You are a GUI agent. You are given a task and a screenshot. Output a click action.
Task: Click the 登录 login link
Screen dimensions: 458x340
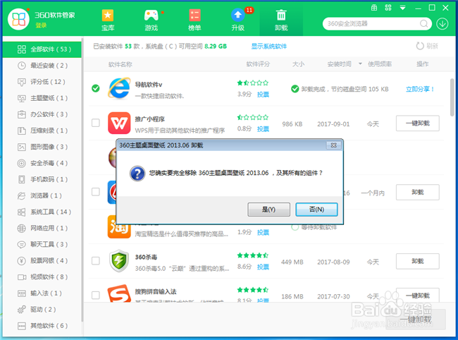(41, 25)
